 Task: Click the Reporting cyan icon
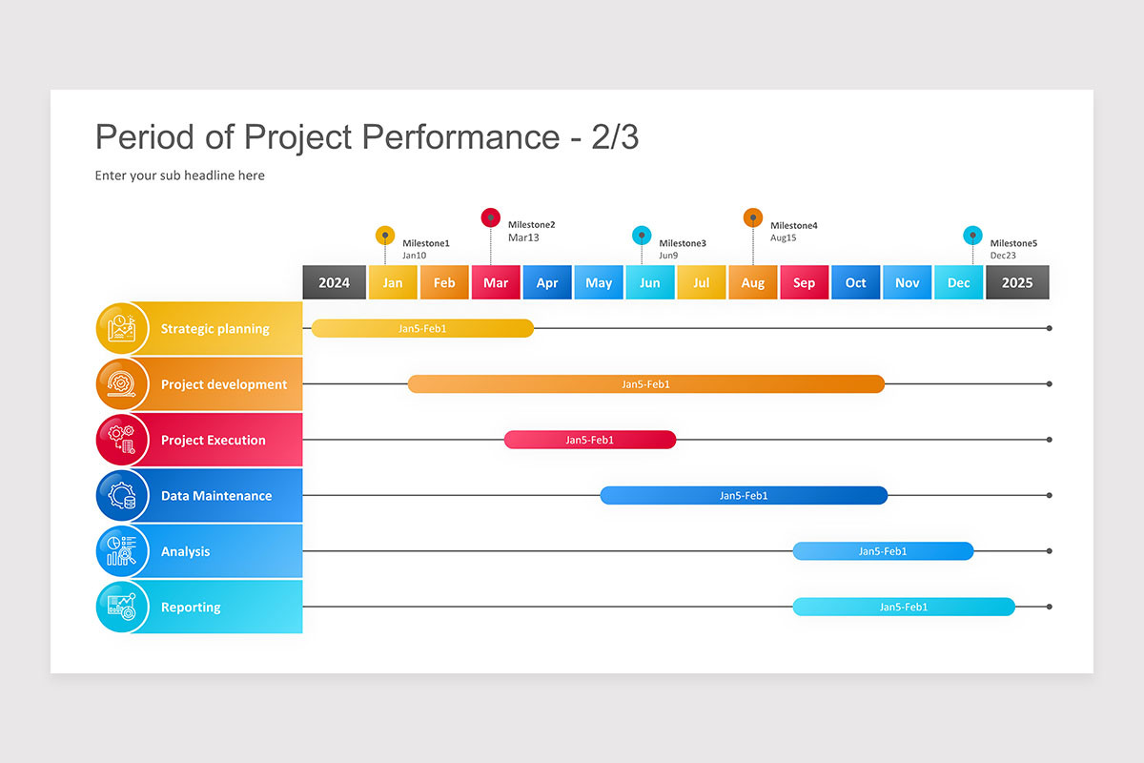(x=122, y=607)
